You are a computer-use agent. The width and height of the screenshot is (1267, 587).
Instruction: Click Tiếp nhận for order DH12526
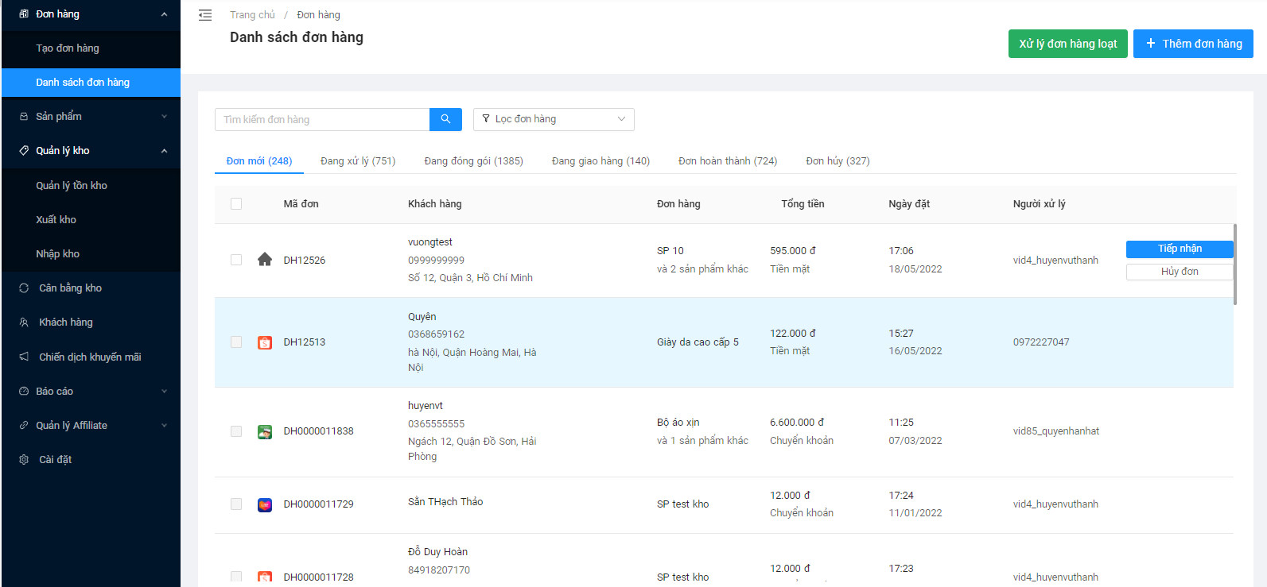click(x=1180, y=249)
